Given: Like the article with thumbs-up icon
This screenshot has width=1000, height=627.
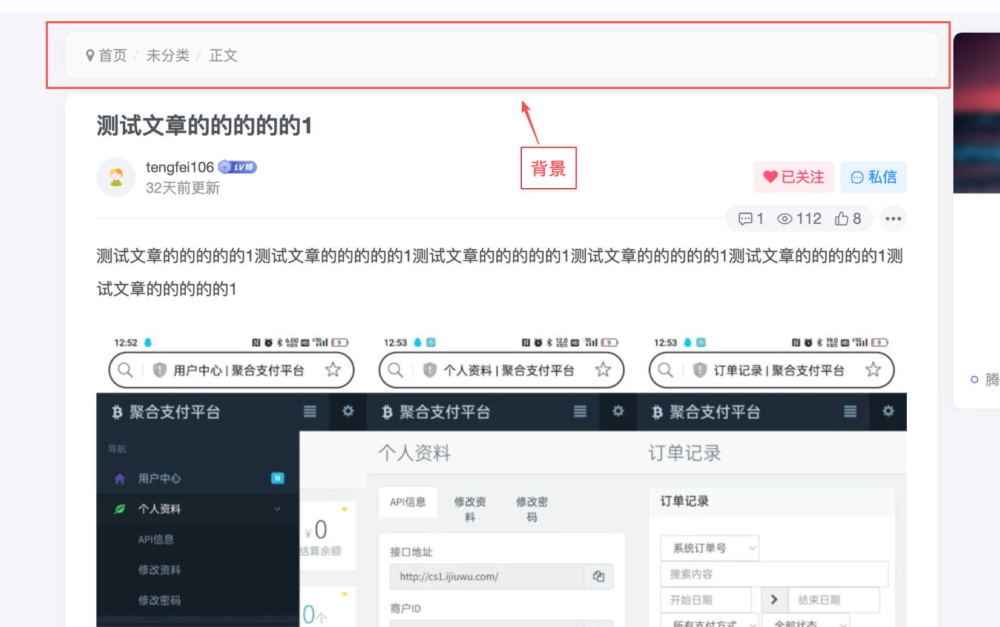Looking at the screenshot, I should pyautogui.click(x=841, y=218).
